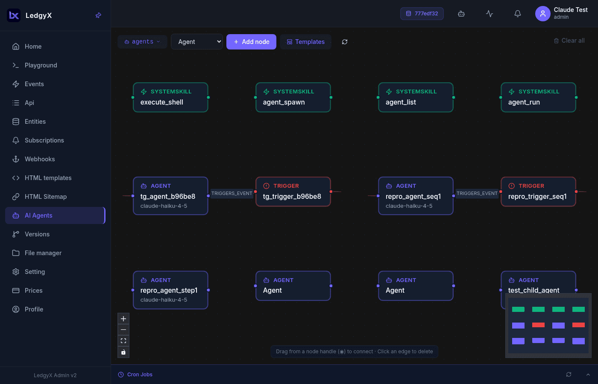
Task: Open Playground in the sidebar
Action: tap(55, 65)
